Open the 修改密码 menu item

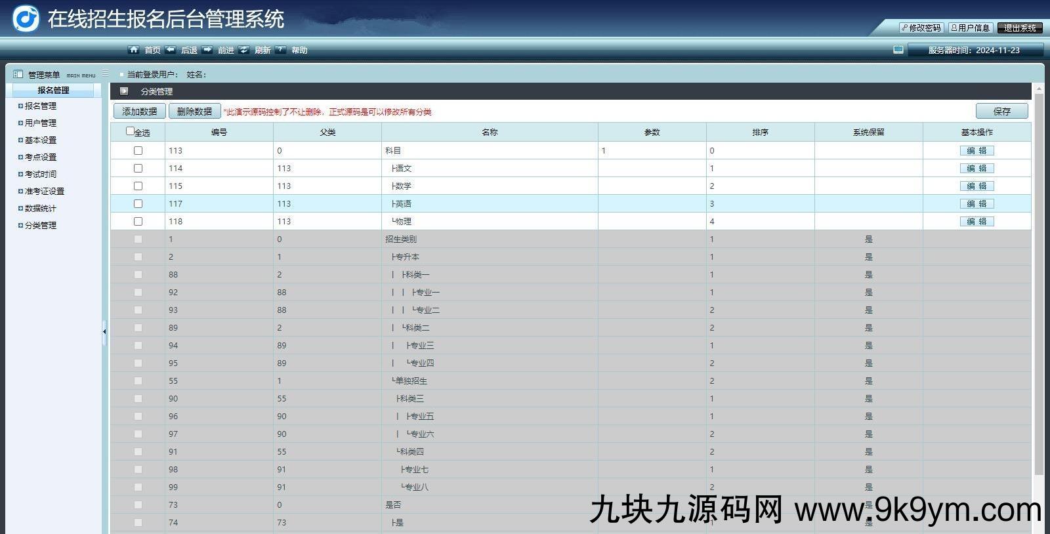point(921,28)
